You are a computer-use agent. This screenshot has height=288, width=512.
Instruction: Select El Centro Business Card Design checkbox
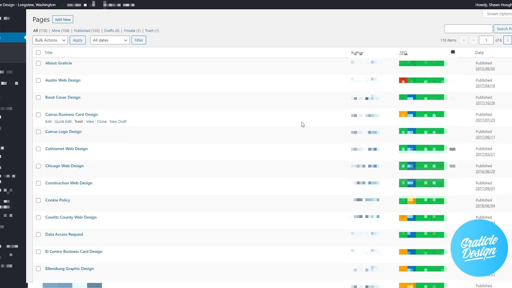pos(38,252)
